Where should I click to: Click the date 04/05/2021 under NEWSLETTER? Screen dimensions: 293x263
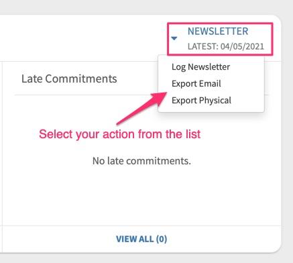click(242, 46)
